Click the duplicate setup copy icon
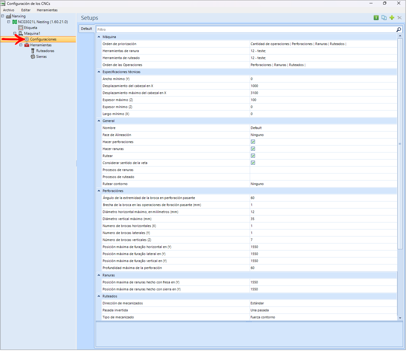Screen dimensions: 417x353 pyautogui.click(x=384, y=18)
